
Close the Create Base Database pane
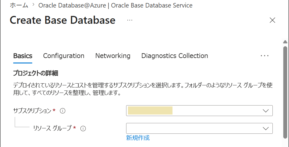coord(272,20)
